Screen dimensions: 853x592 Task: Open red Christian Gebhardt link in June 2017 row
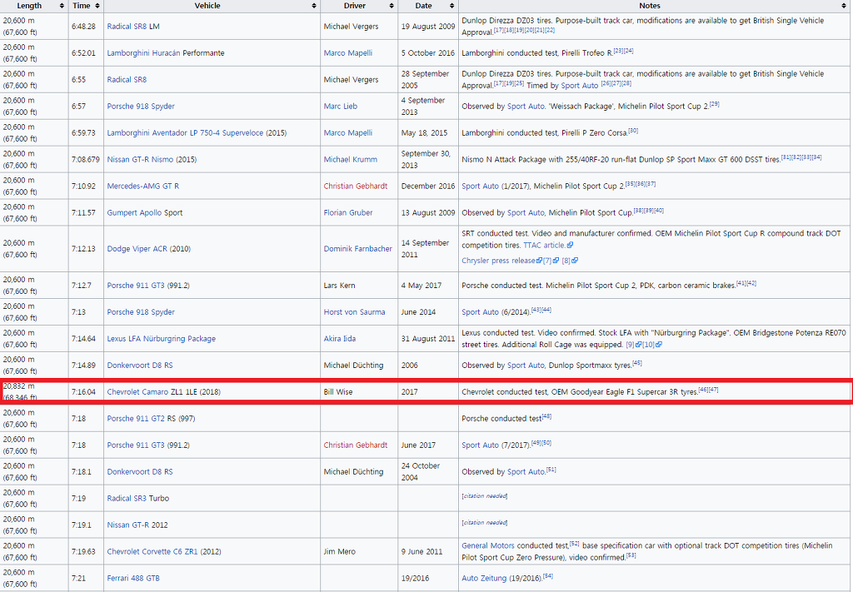coord(356,445)
